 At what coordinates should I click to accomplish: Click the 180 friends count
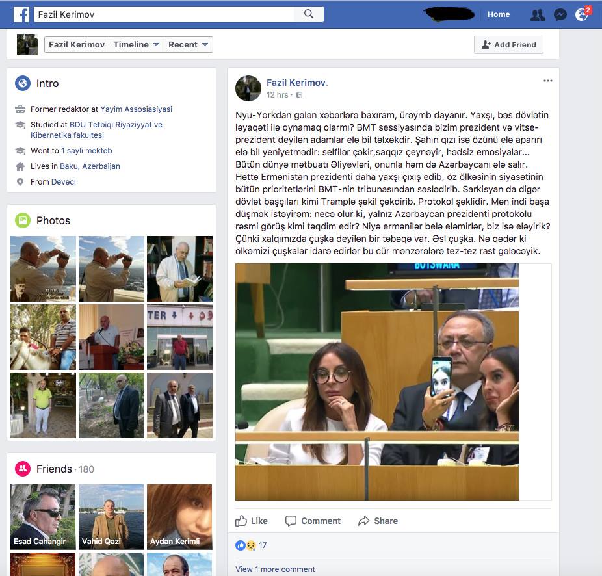pyautogui.click(x=86, y=469)
